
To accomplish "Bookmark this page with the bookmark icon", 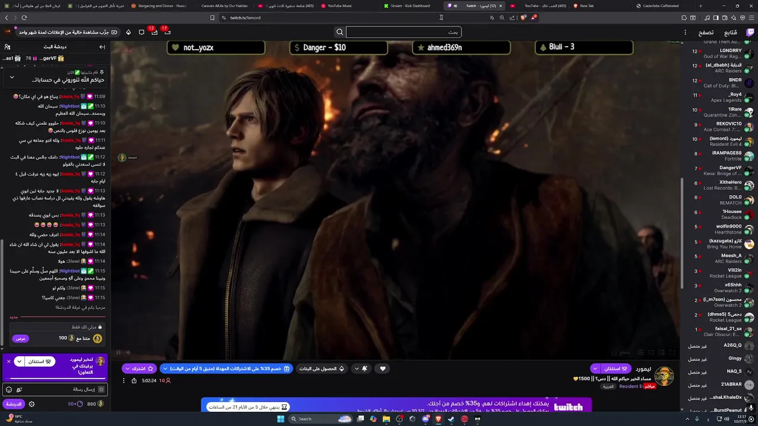I will [x=212, y=18].
